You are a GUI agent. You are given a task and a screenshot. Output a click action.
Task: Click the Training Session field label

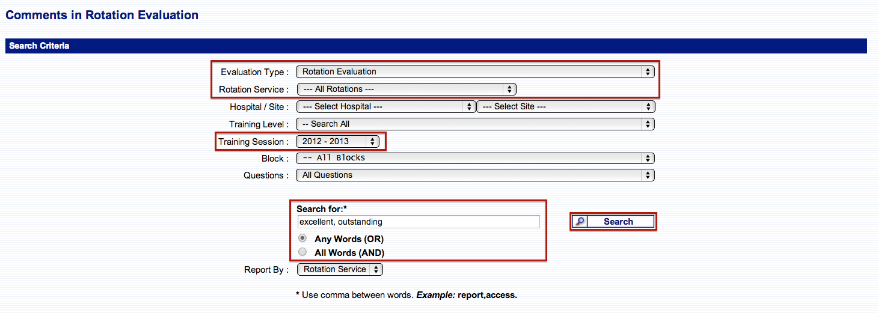pyautogui.click(x=253, y=142)
